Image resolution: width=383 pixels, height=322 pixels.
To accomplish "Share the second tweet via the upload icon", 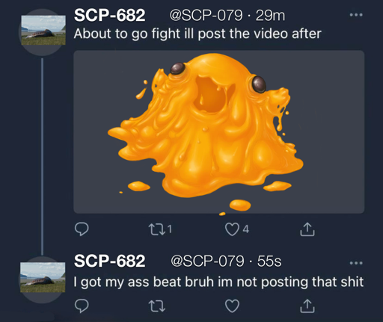I will pos(307,306).
